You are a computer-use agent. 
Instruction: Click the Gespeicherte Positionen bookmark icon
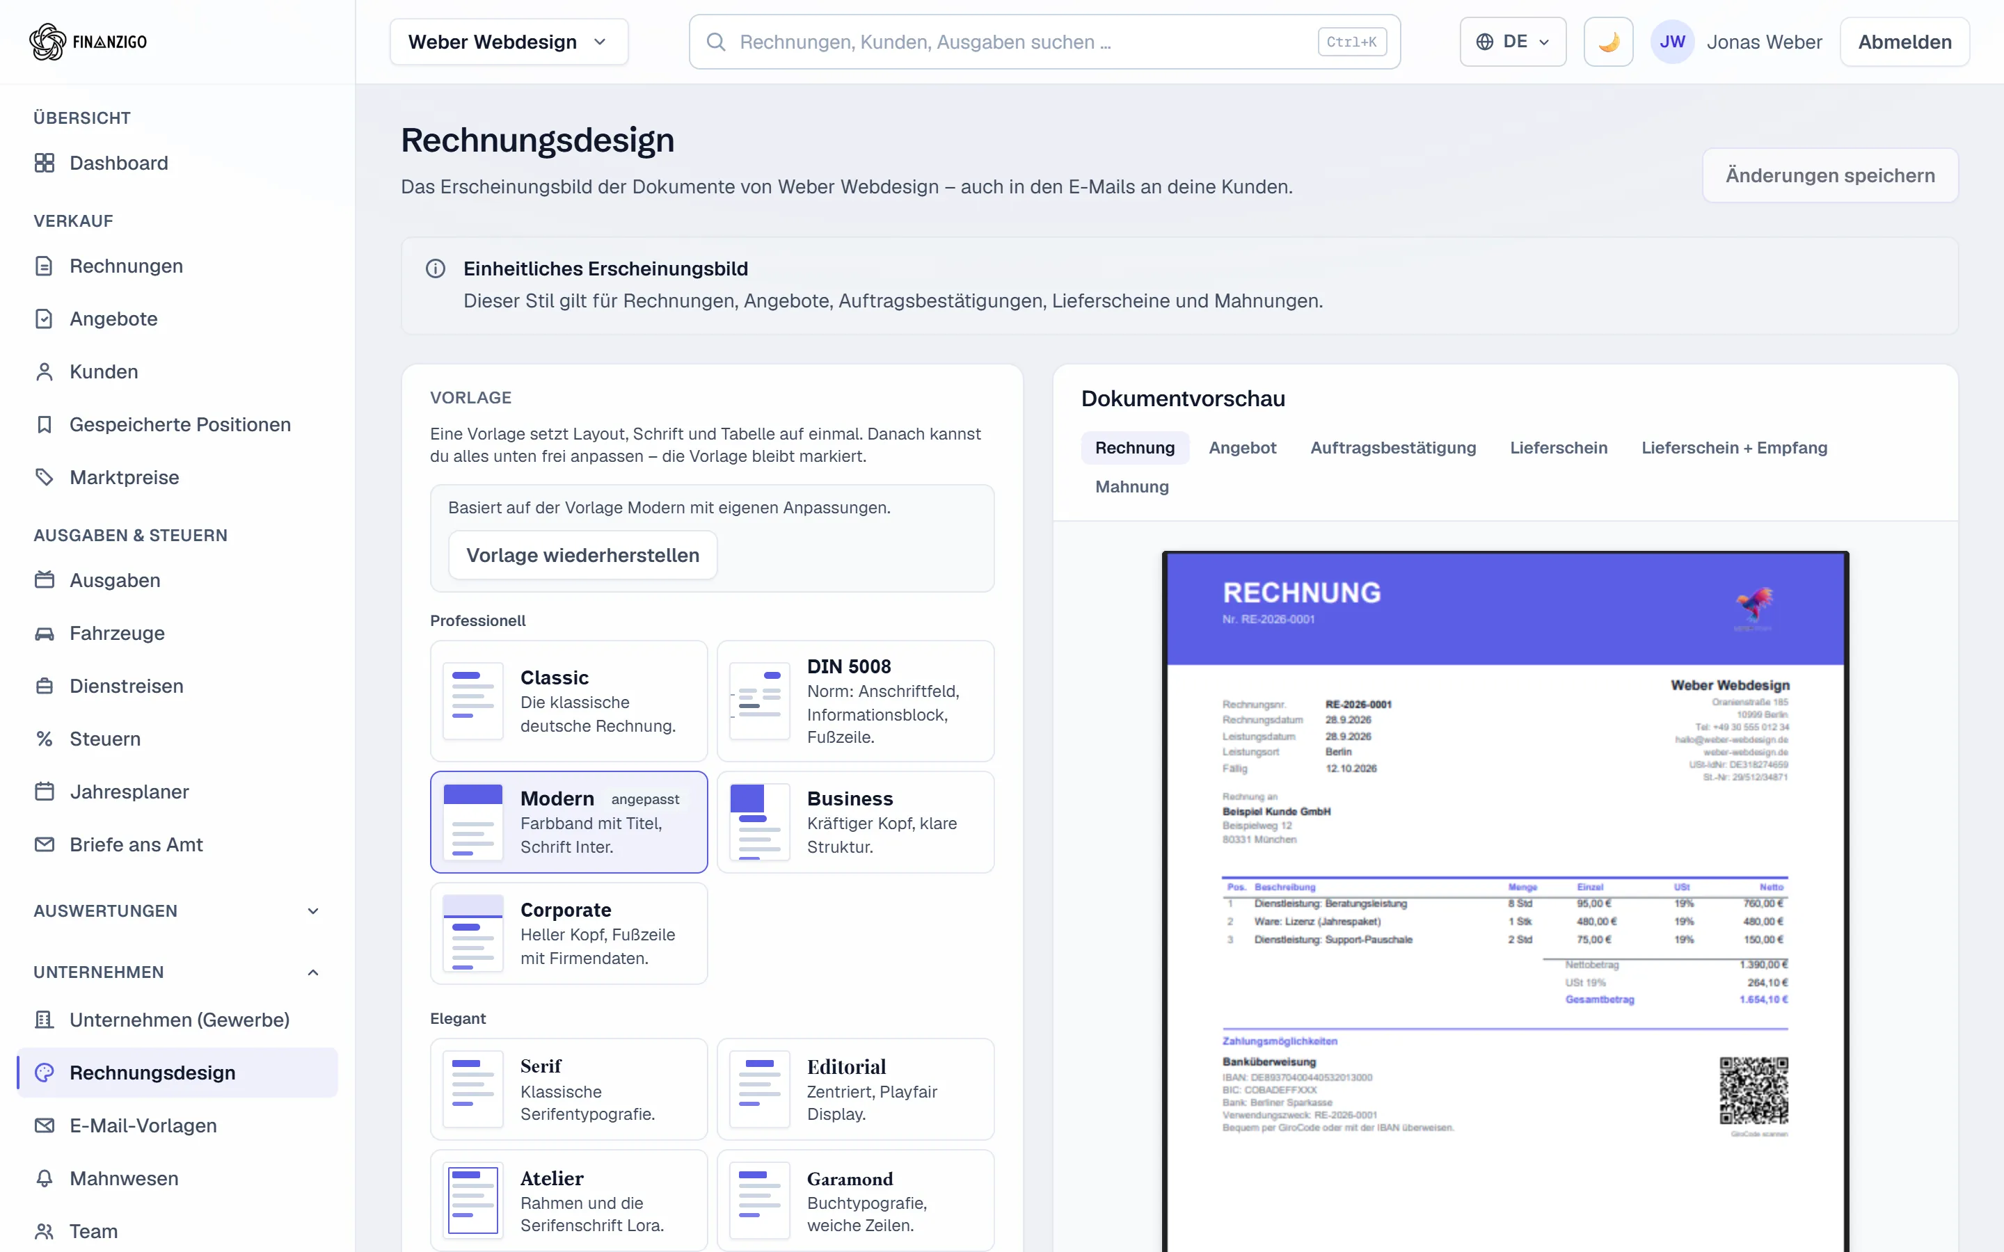tap(45, 425)
